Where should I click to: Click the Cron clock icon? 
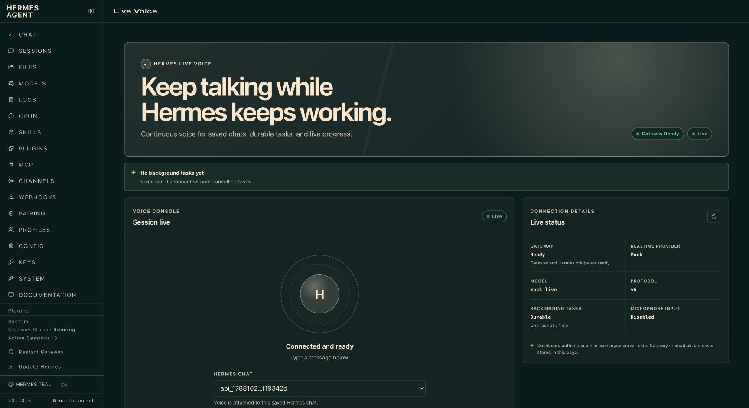[x=11, y=116]
